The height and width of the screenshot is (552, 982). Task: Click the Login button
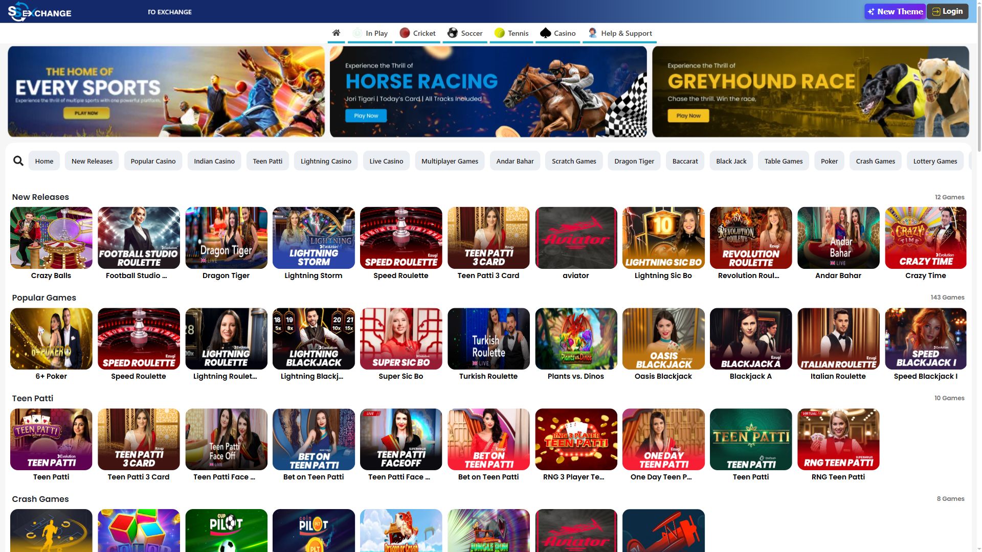[x=947, y=11]
